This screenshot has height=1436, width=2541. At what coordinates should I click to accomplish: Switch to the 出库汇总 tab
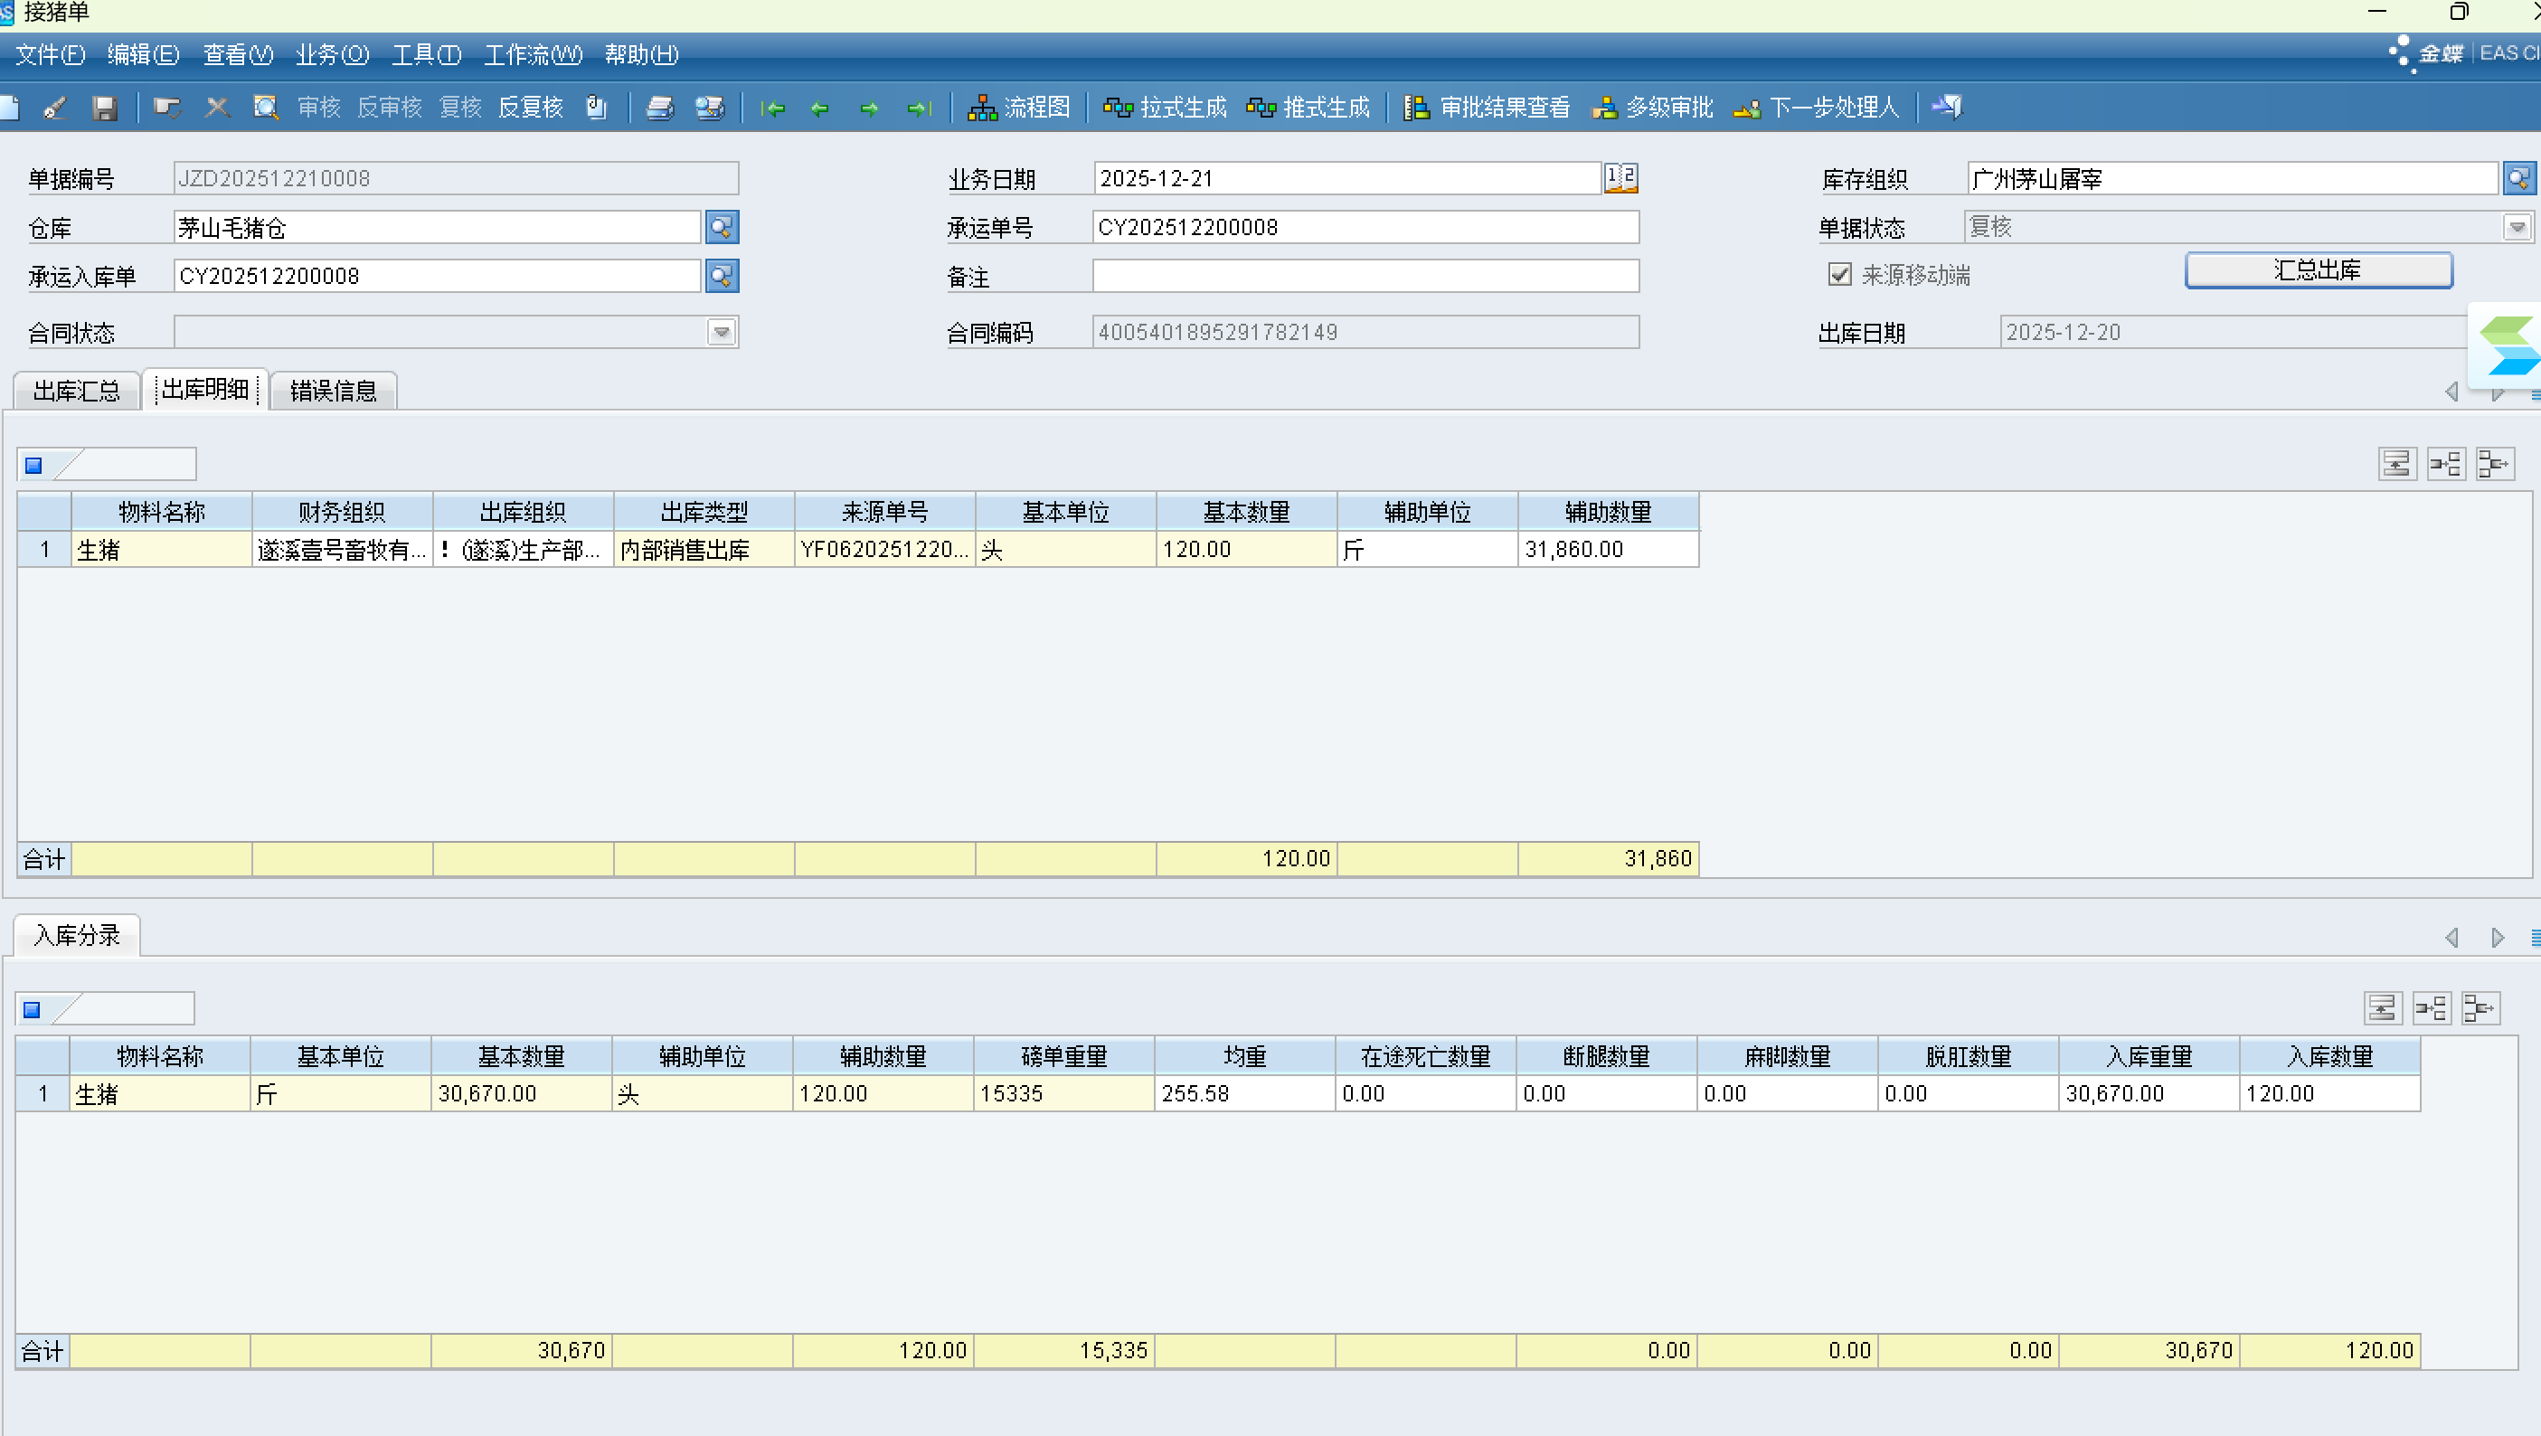click(76, 392)
